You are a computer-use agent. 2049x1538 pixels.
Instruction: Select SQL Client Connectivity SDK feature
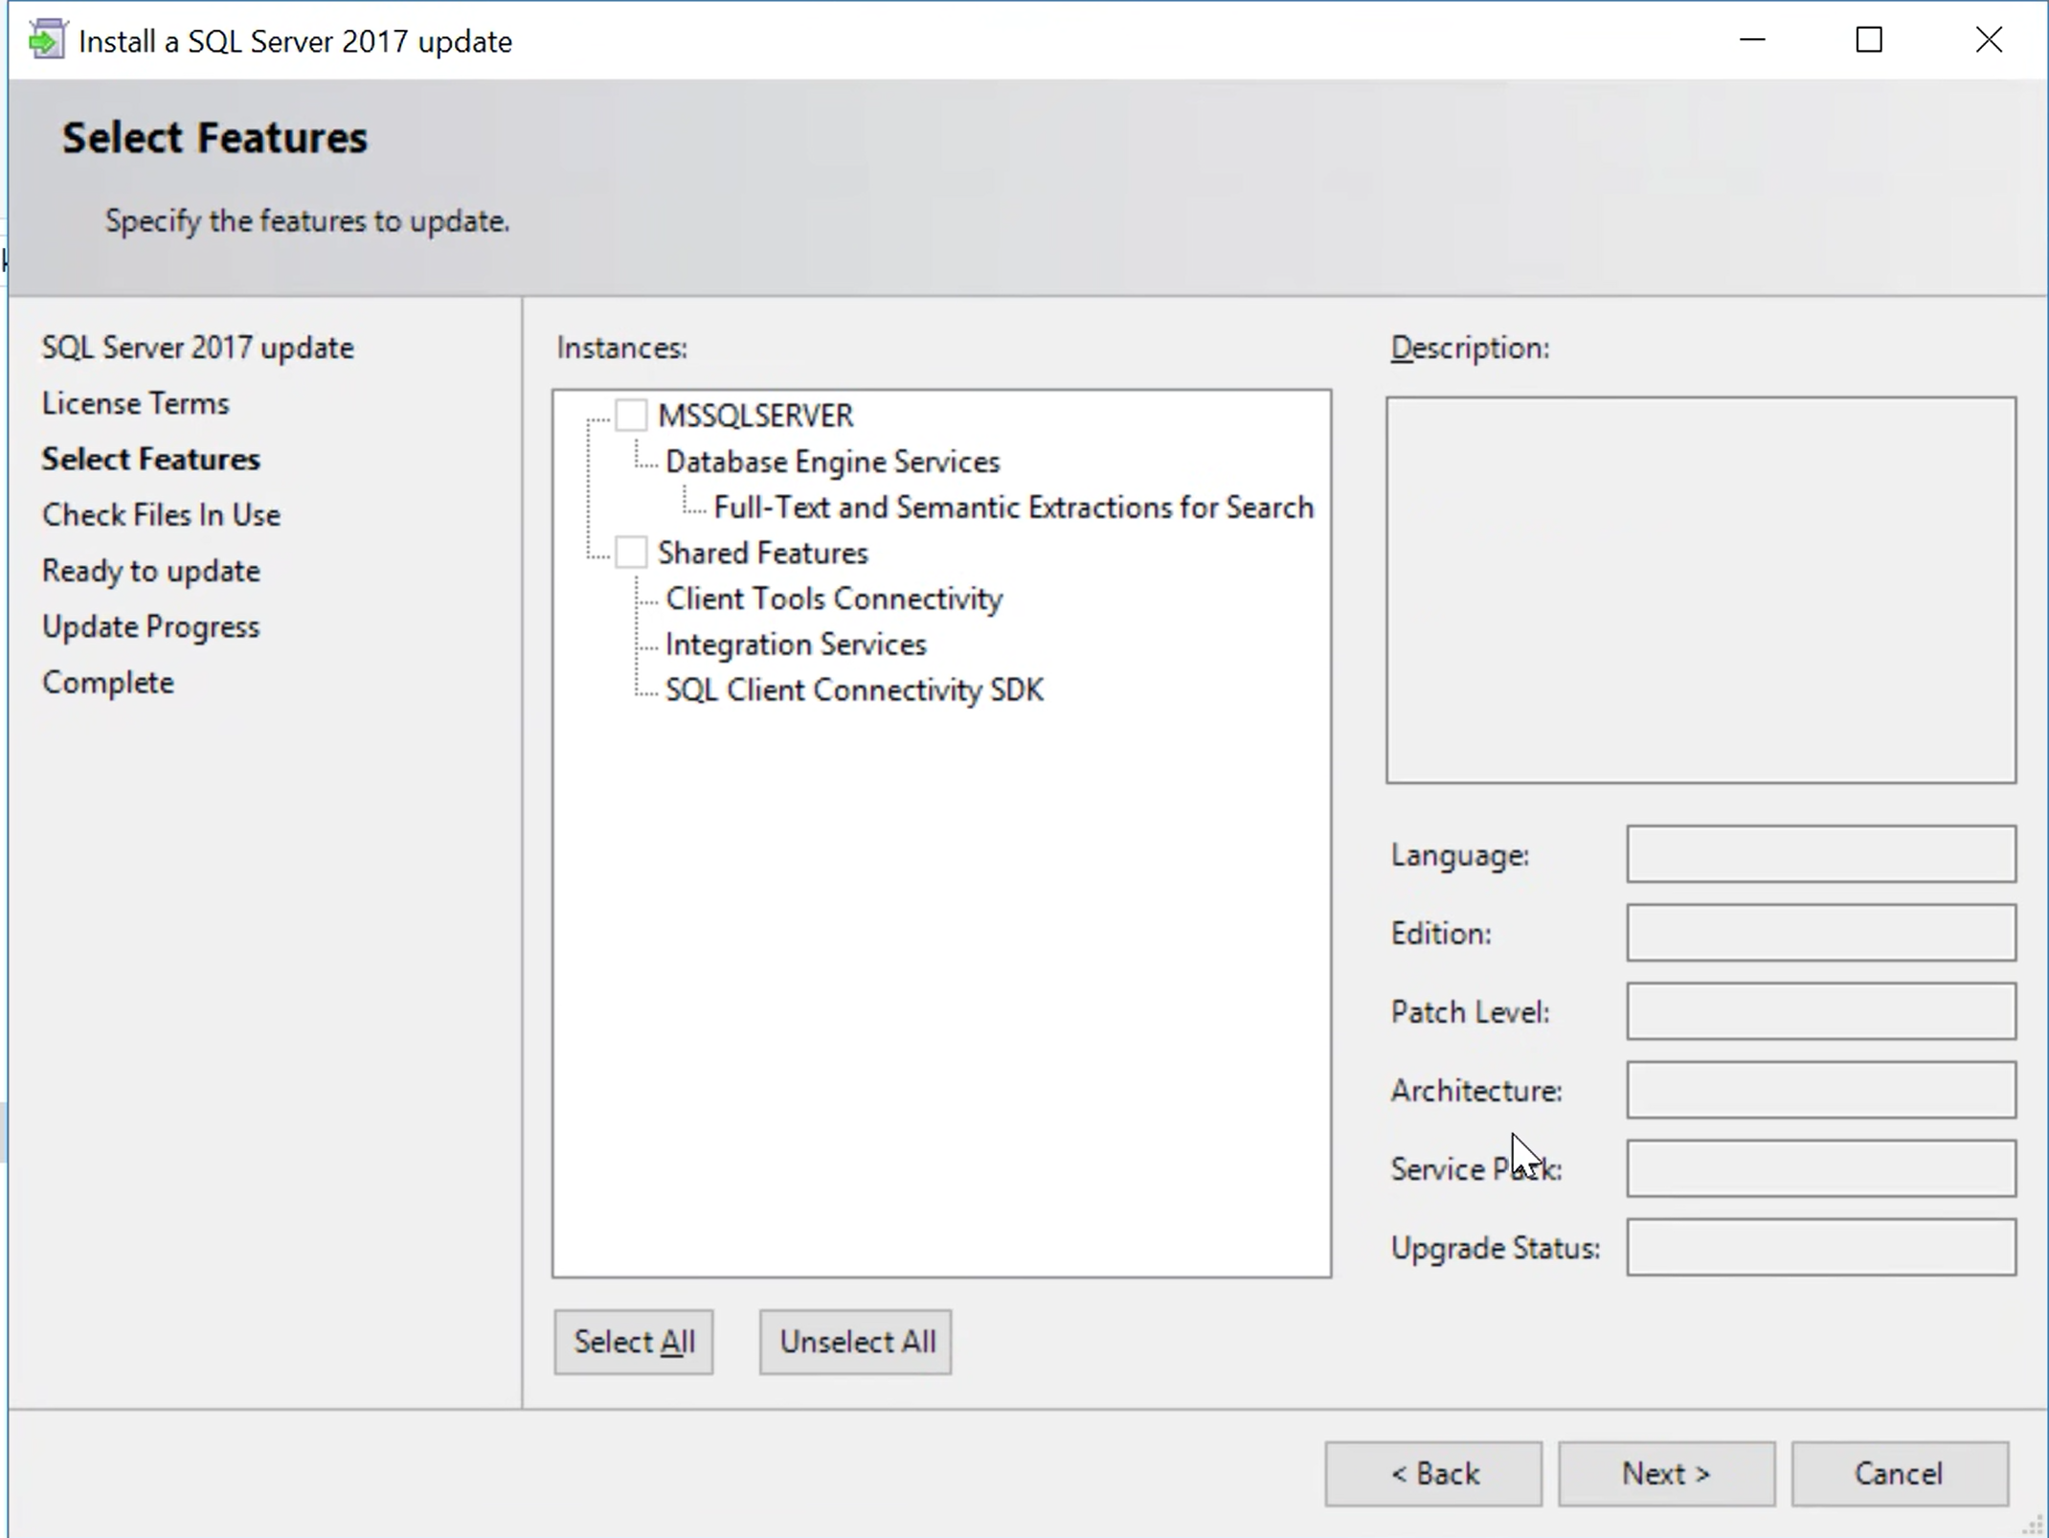853,689
